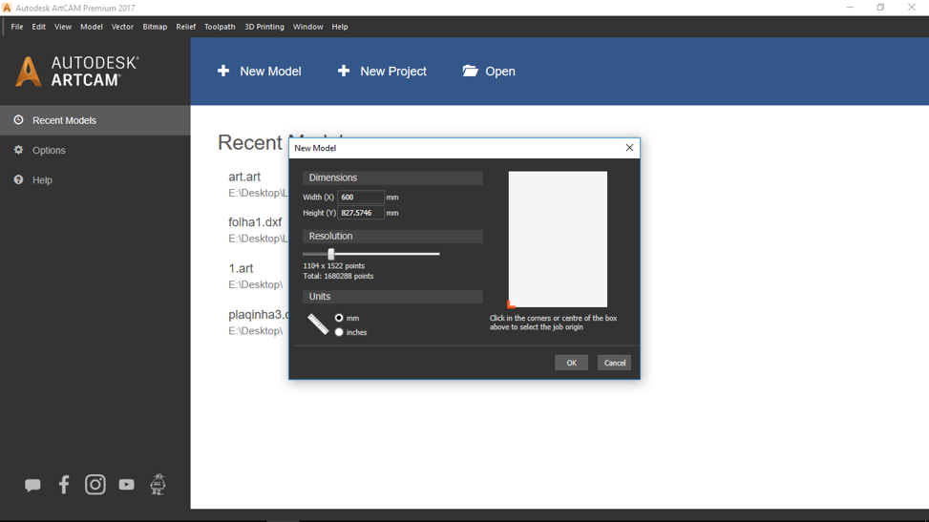The width and height of the screenshot is (929, 522).
Task: Open the Relief menu
Action: 185,27
